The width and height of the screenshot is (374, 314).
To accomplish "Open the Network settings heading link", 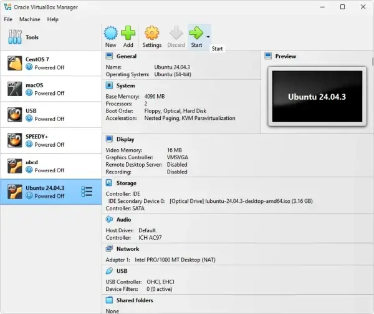I will click(x=128, y=249).
